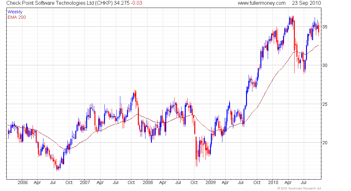Click the Jul label between 2007 and 2008
The height and width of the screenshot is (191, 351).
point(116,182)
